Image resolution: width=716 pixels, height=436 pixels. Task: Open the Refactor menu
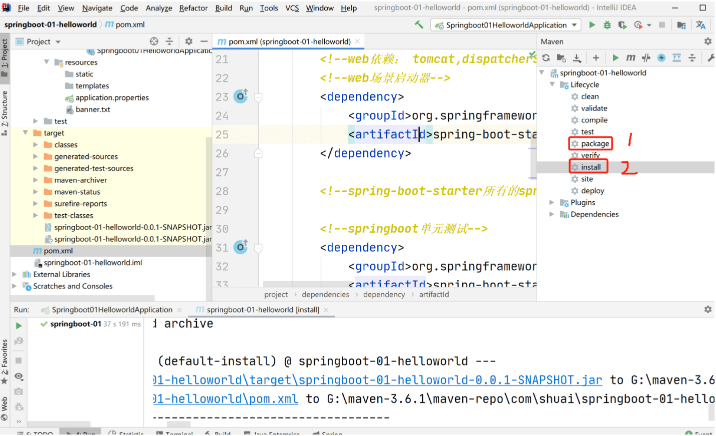[193, 8]
